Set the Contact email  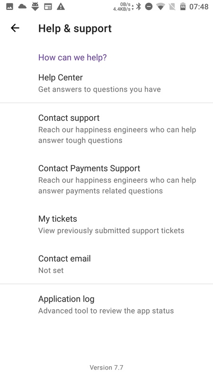tap(106, 264)
